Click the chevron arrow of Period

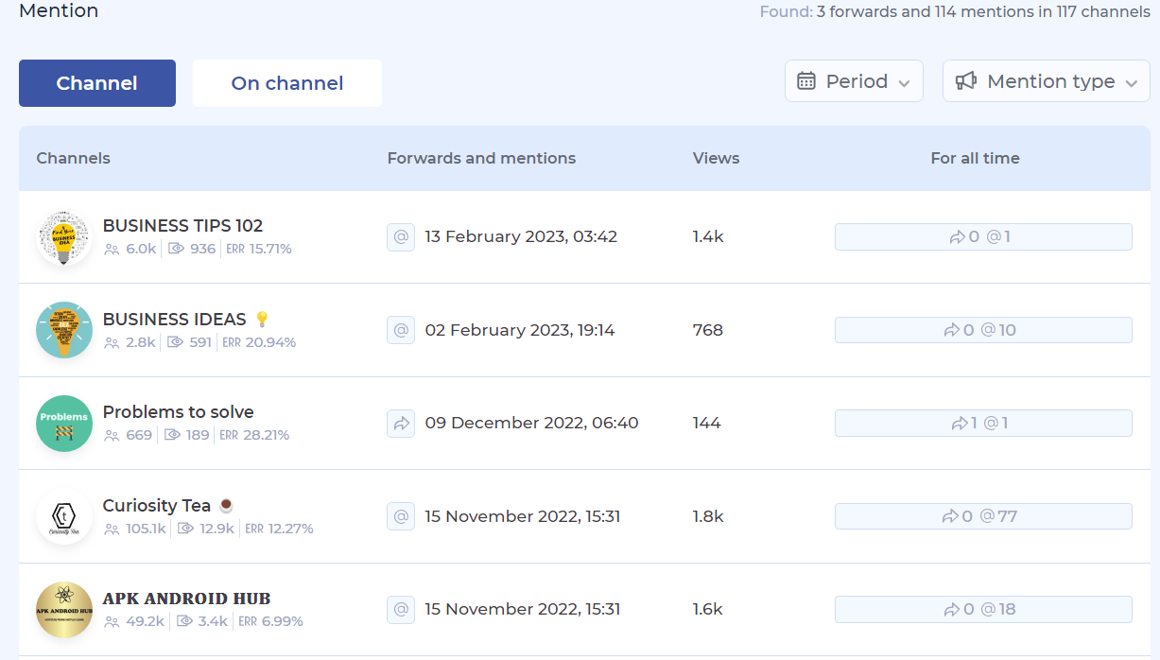(904, 83)
